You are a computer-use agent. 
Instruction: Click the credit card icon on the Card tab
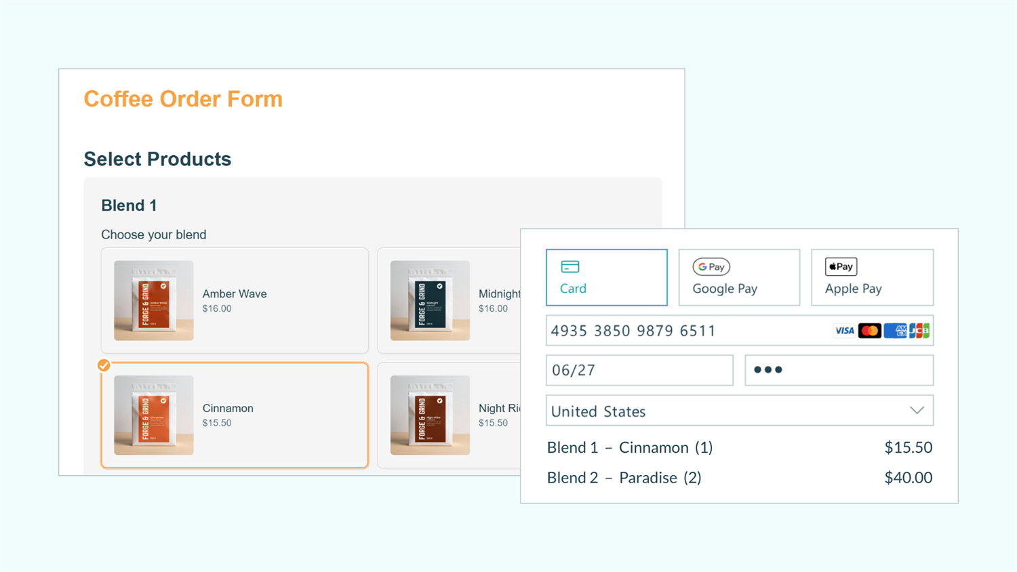point(570,266)
